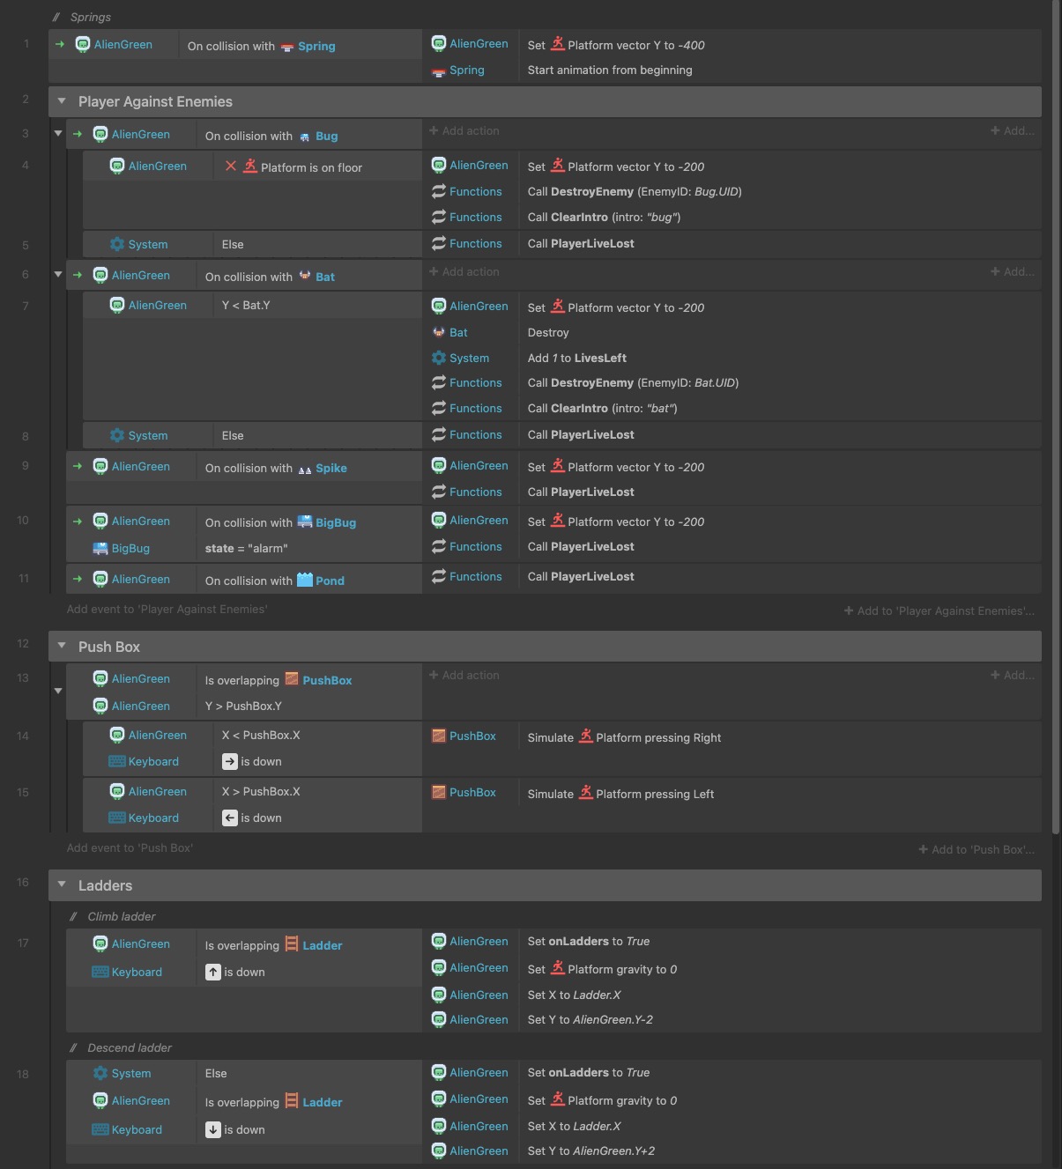This screenshot has height=1169, width=1062.
Task: Collapse the sub-events under the Bug collision event
Action: click(x=58, y=133)
